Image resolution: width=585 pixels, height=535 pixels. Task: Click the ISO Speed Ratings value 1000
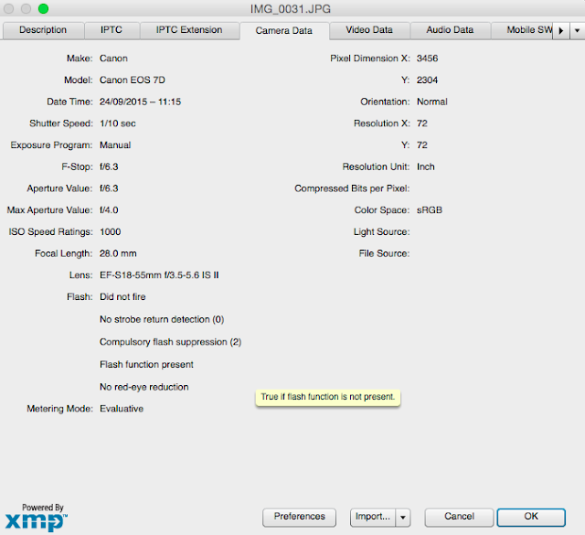(111, 232)
